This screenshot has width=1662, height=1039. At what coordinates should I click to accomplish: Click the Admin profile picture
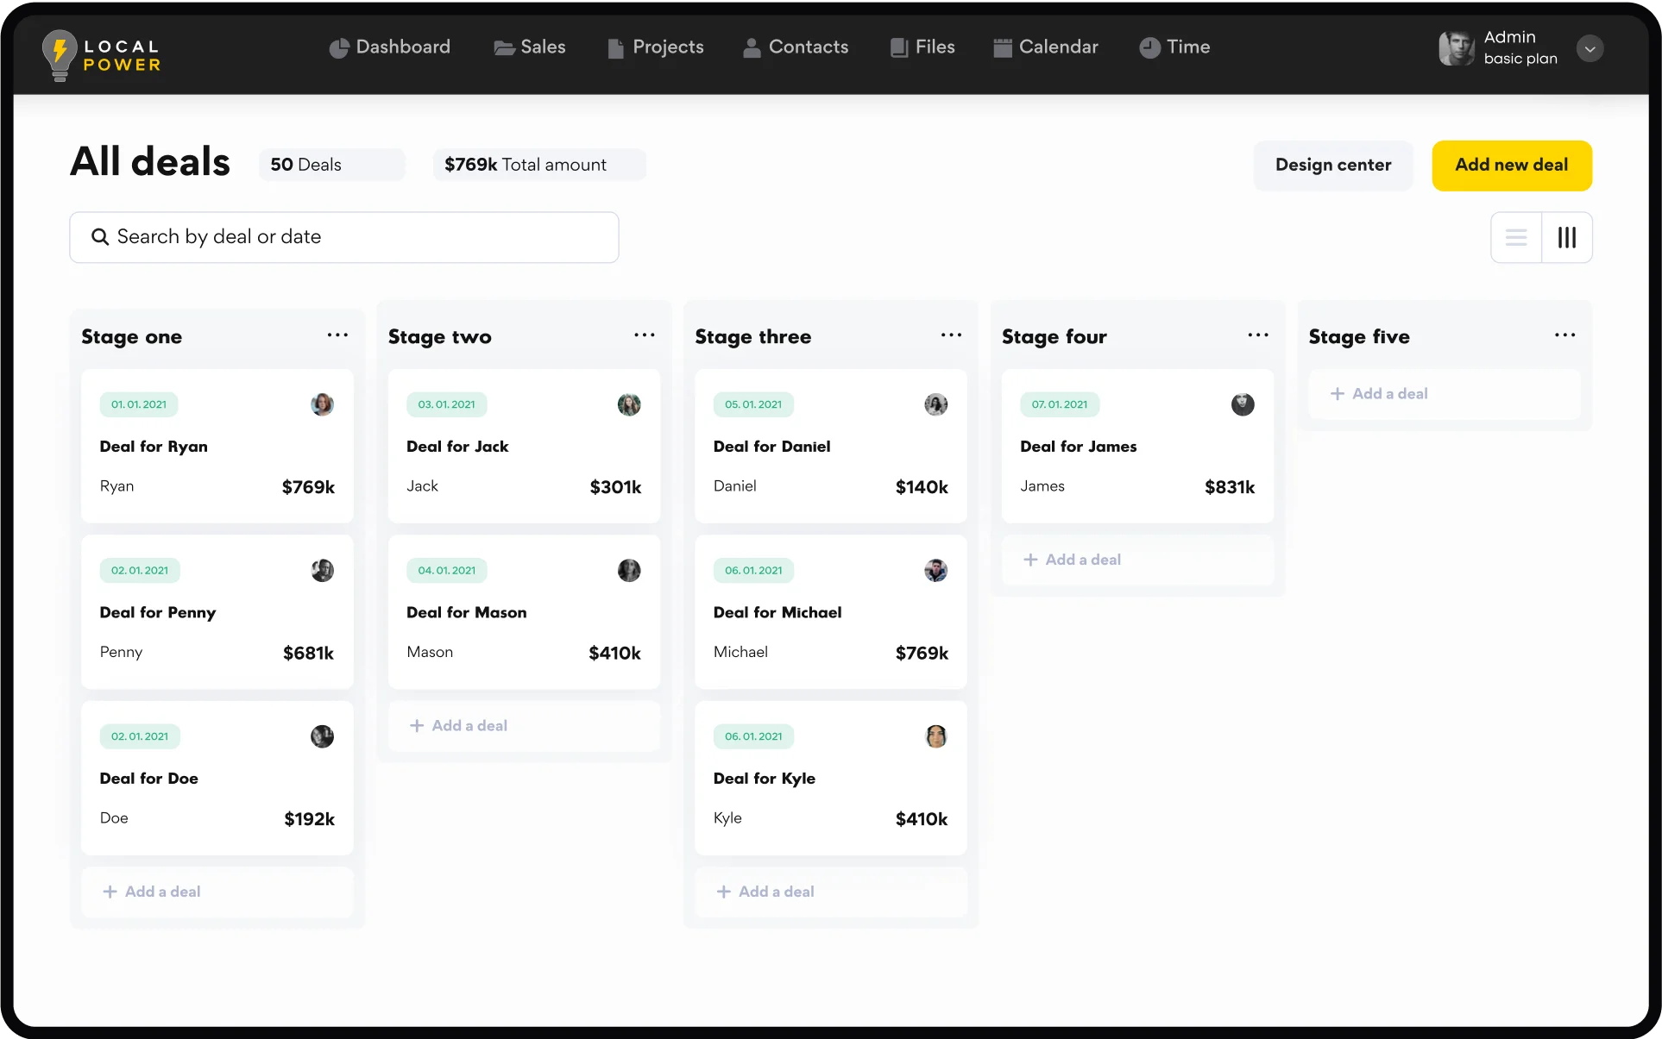click(1457, 48)
